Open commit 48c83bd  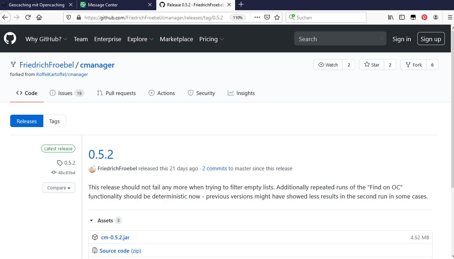click(x=63, y=173)
